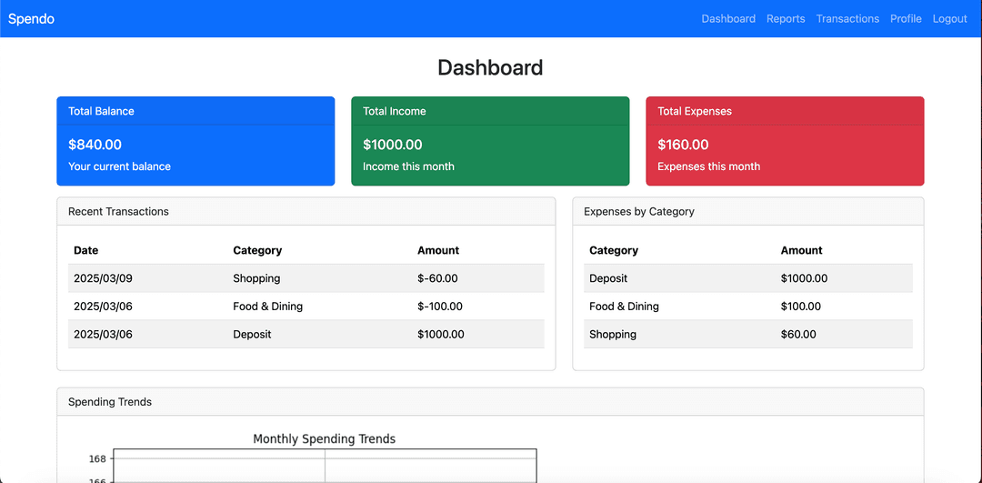Viewport: 982px width, 483px height.
Task: Select the 2025/03/09 date cell
Action: point(103,278)
